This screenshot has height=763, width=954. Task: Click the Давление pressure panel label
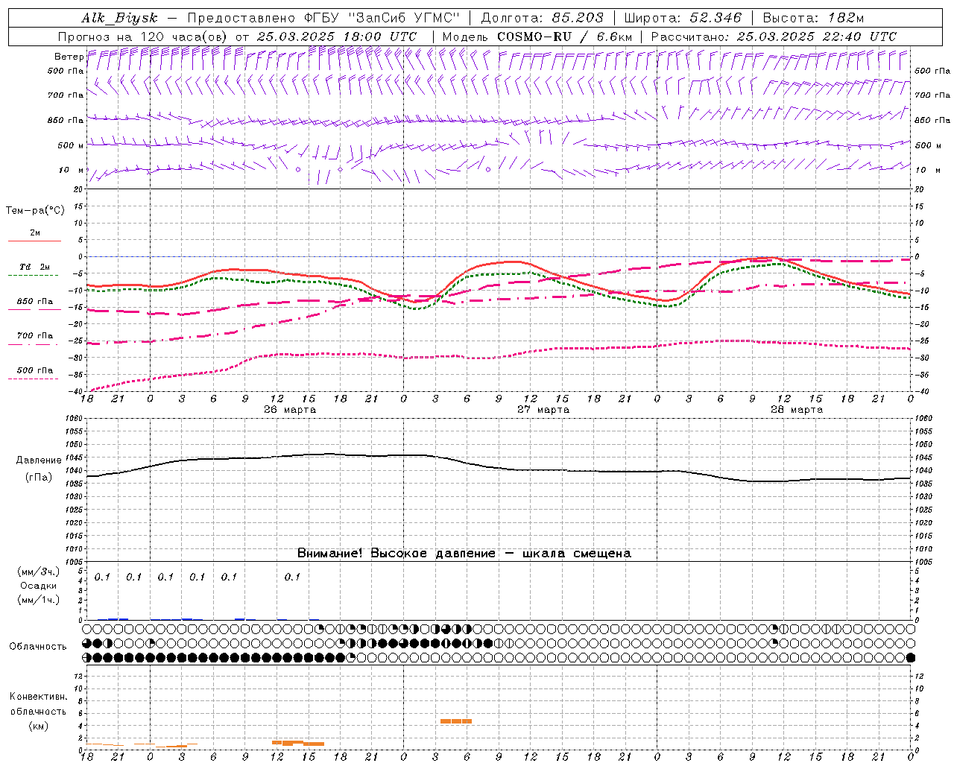(x=39, y=460)
